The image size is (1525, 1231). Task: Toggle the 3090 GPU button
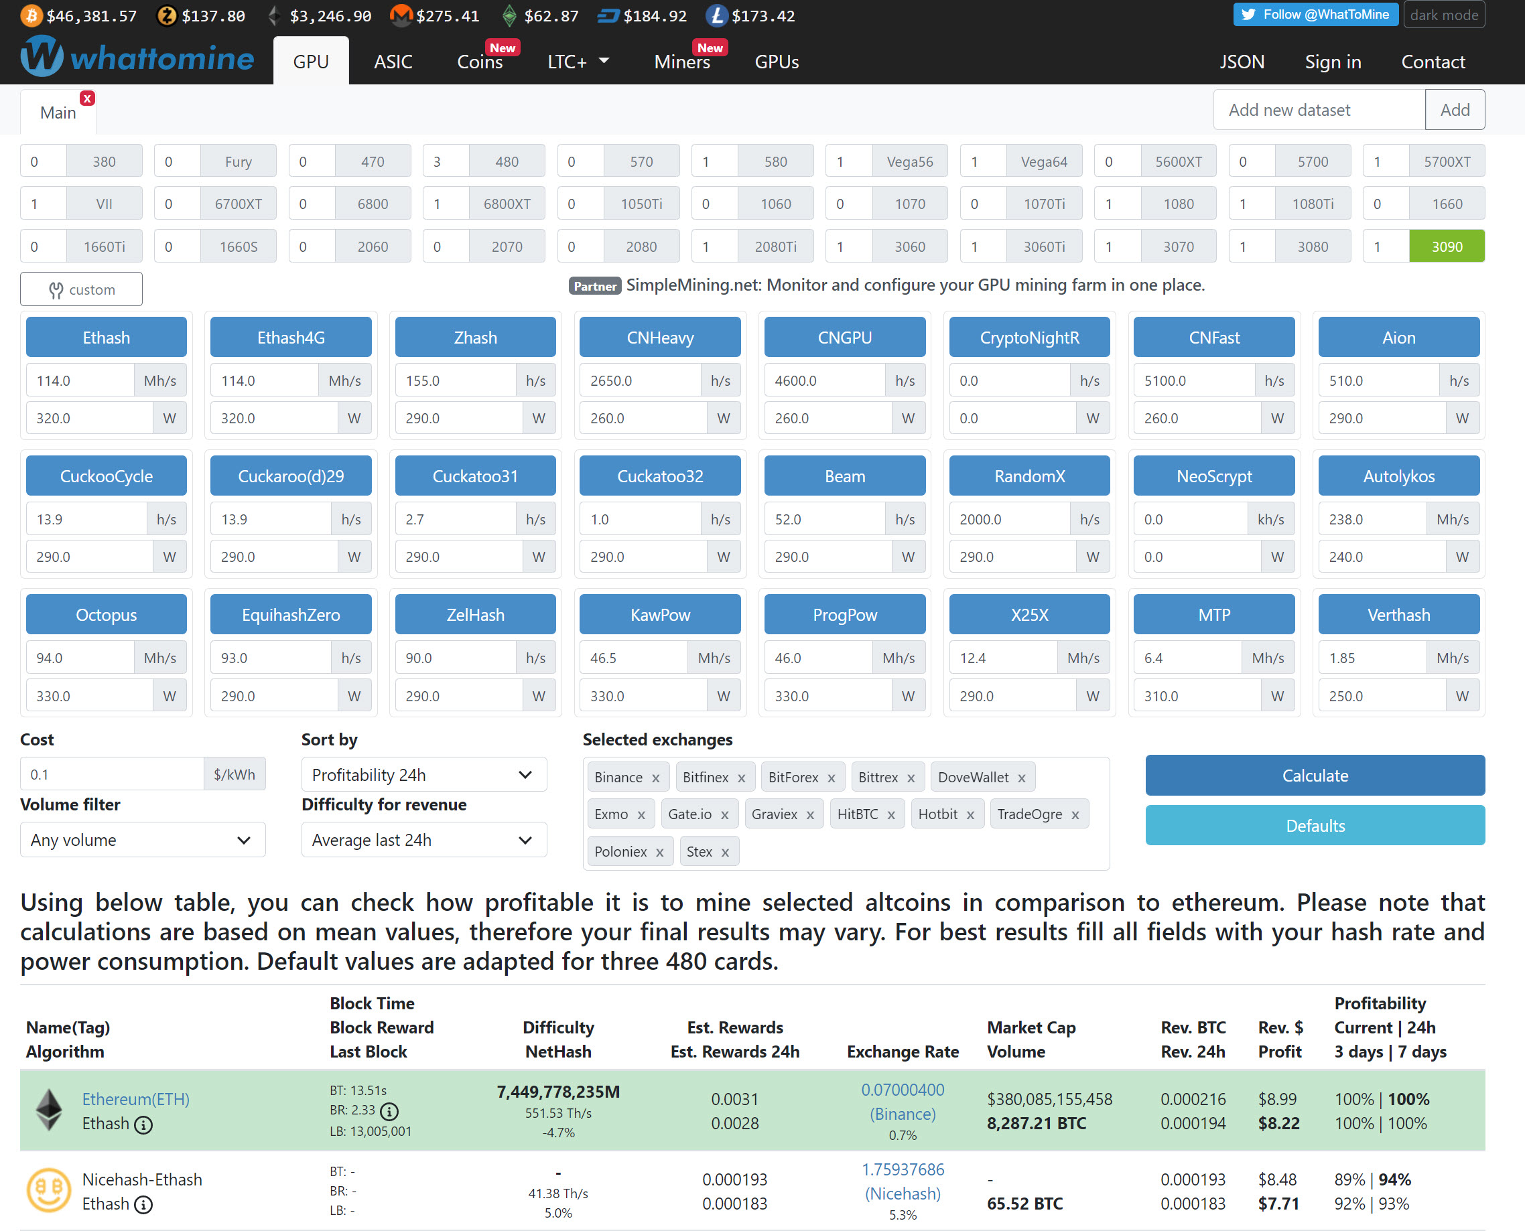1446,246
